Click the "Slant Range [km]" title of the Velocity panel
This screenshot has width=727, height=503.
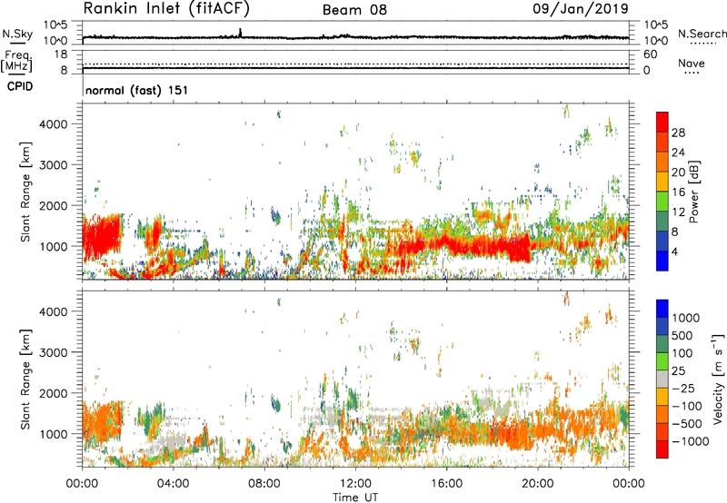pyautogui.click(x=26, y=379)
